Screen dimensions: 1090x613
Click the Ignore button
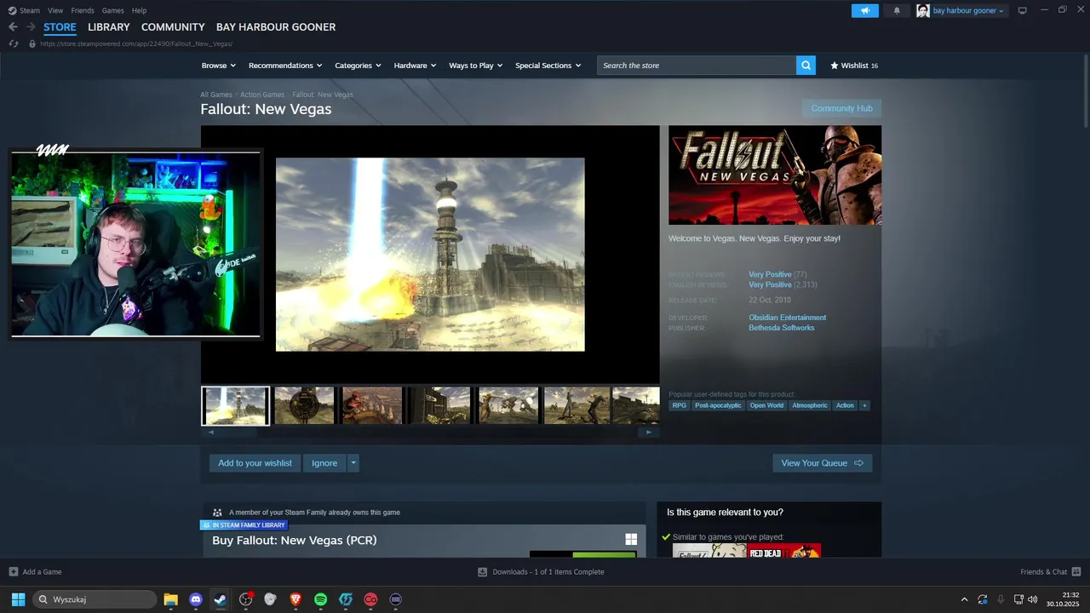point(324,463)
